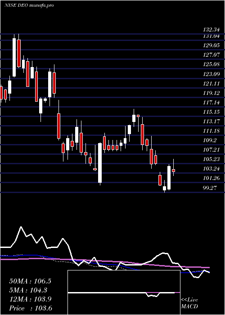Image resolution: width=225 pixels, height=315 pixels.
Task: Click the 125.08 price level label
Action: [x=211, y=64]
